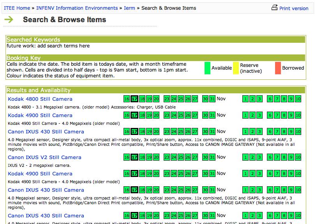316x224 pixels.
Task: Choose November 9 in Canon IXUS V2 row
Action: tap(291, 157)
